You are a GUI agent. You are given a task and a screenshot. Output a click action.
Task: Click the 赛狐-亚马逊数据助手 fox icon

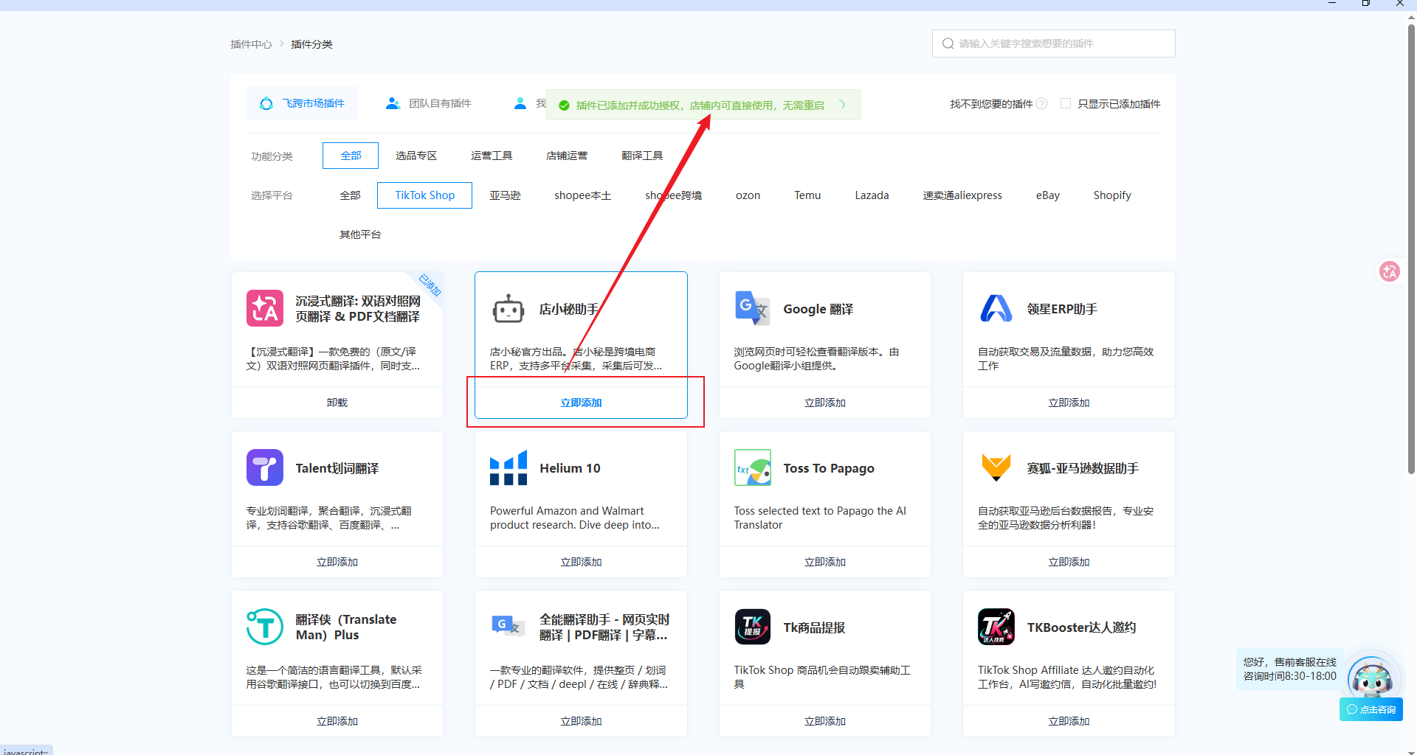point(996,467)
